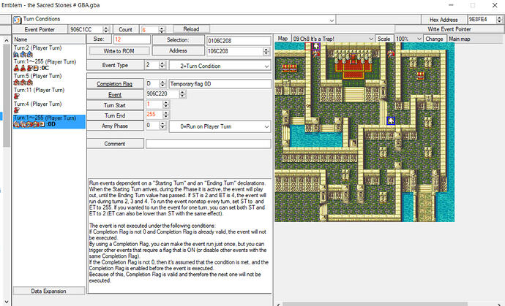This screenshot has height=306, width=505.
Task: Click the Data Expansion button
Action: tap(48, 291)
